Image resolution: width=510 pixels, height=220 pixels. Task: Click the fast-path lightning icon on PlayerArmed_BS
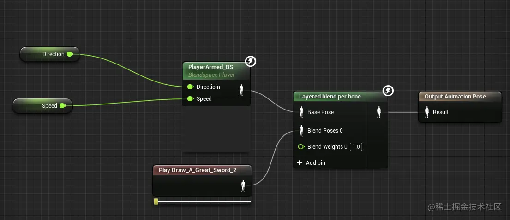(251, 61)
